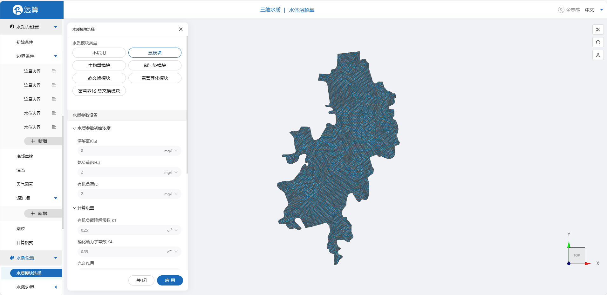
Task: Click the 水质设置 droplet icon
Action: click(x=12, y=258)
